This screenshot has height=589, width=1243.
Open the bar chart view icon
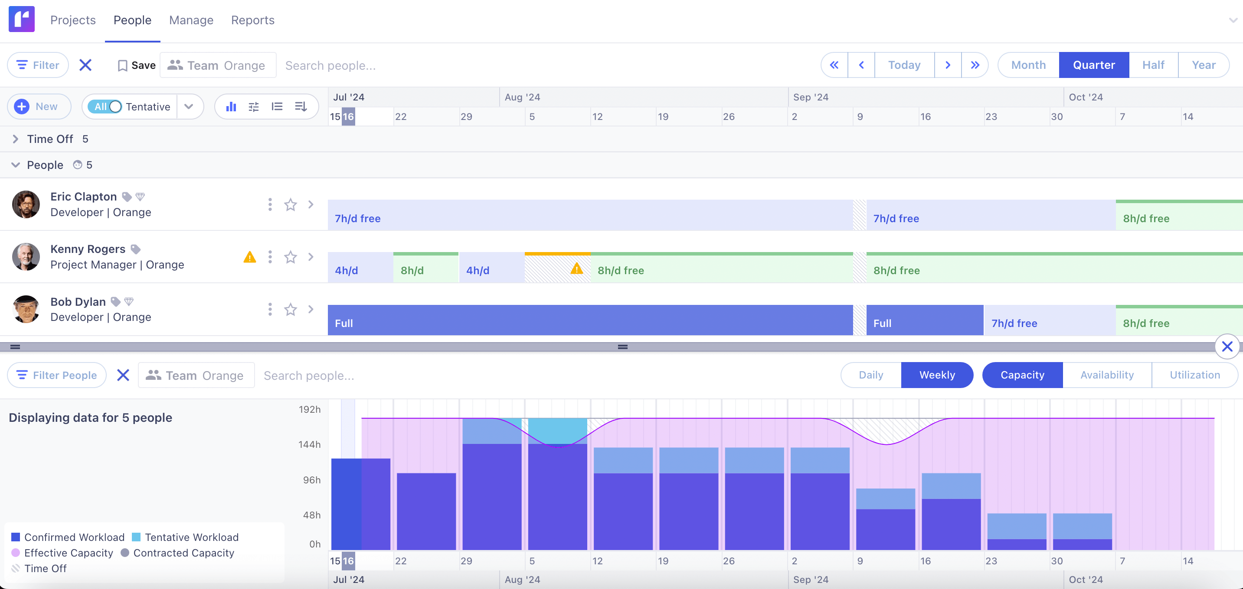pyautogui.click(x=231, y=106)
